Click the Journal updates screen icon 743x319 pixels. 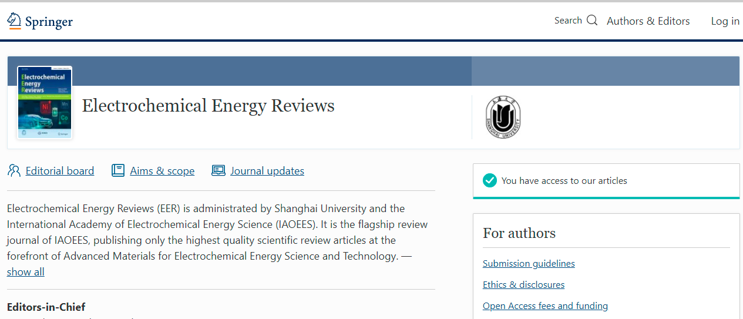pos(218,171)
